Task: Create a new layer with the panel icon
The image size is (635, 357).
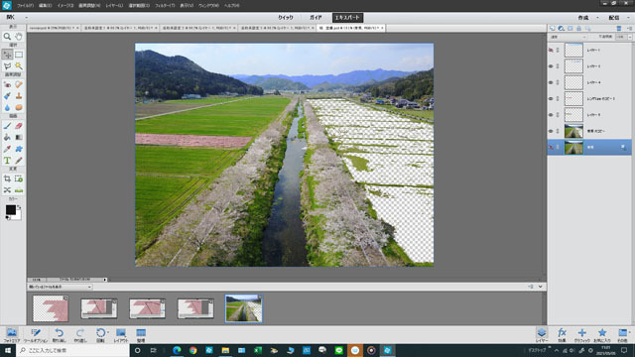Action: click(552, 29)
